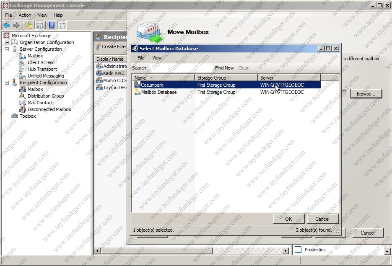Select Client Access under Server Configuration
This screenshot has height=266, width=392.
(x=41, y=62)
